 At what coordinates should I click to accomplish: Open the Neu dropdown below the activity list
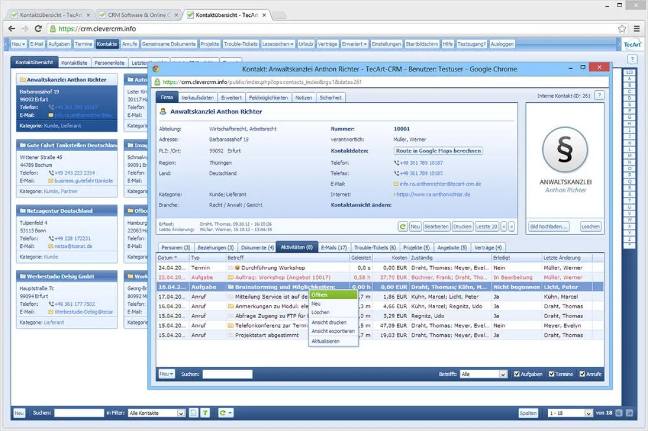tap(166, 373)
